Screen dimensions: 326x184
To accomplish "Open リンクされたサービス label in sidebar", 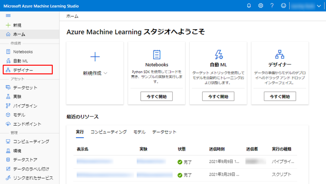I will 33,178.
